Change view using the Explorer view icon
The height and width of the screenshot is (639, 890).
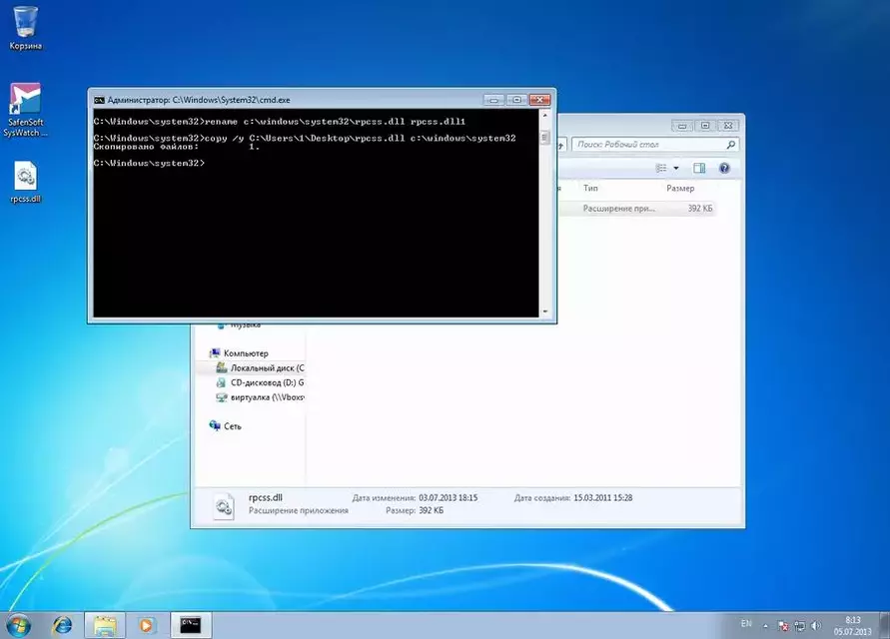[661, 168]
